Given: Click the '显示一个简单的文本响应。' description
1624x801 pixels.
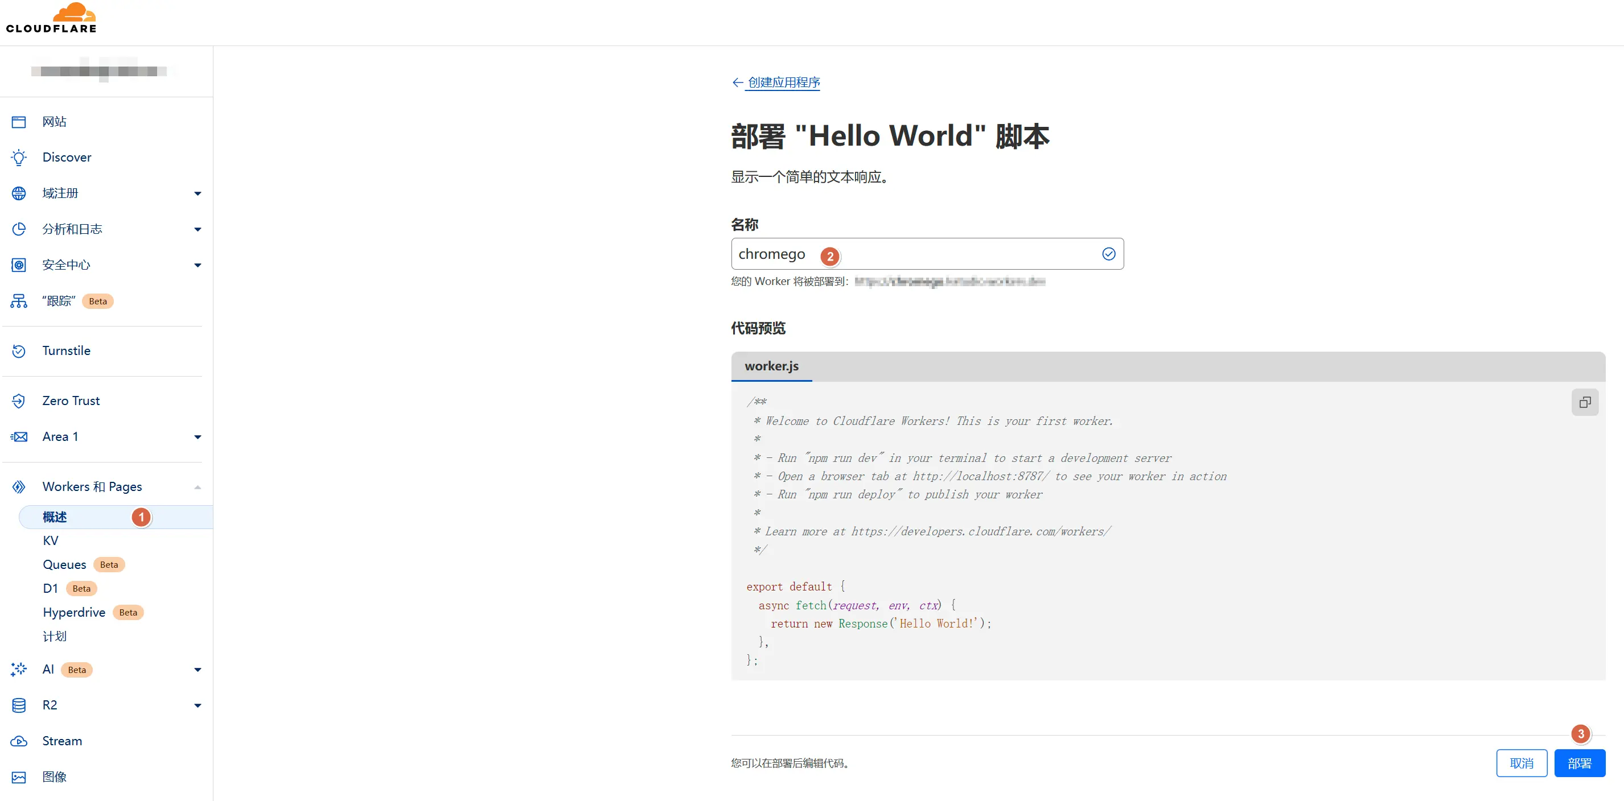Looking at the screenshot, I should click(811, 177).
